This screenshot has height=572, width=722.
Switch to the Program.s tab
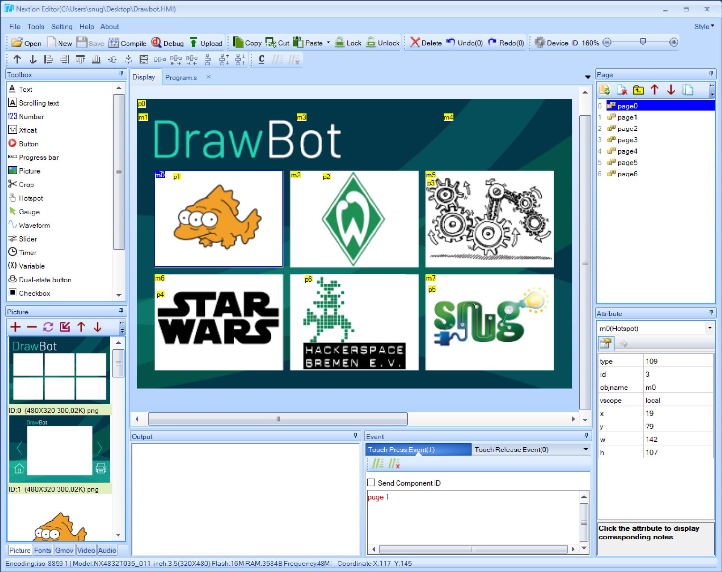click(x=181, y=77)
